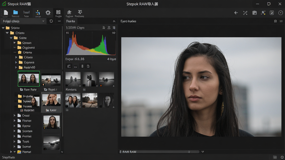
Task: Click the trash icon below histogram
Action: [x=88, y=66]
